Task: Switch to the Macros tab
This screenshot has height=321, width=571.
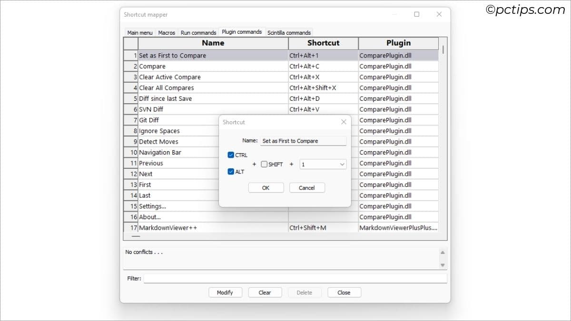Action: tap(167, 32)
